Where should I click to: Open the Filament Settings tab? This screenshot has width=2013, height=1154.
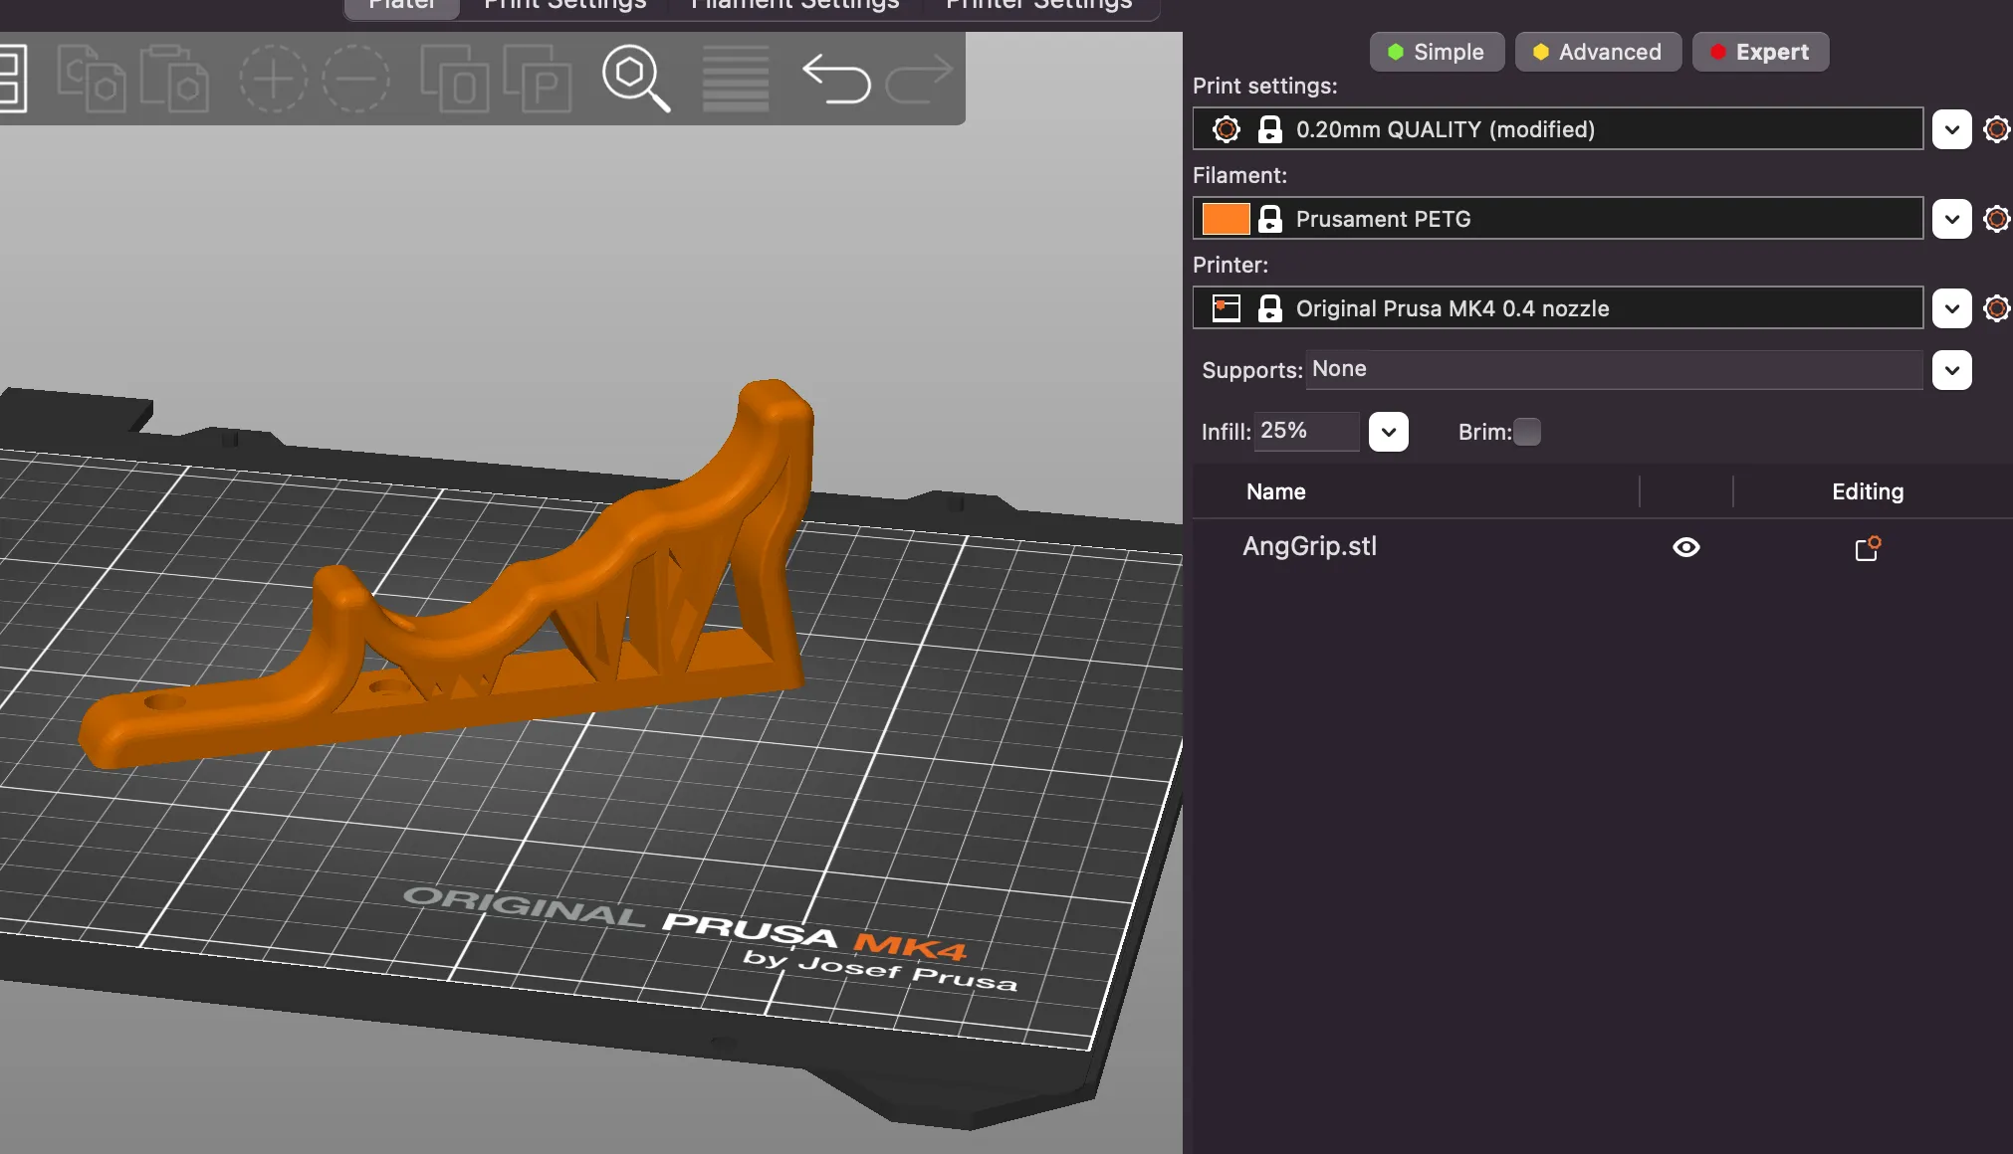[x=794, y=5]
